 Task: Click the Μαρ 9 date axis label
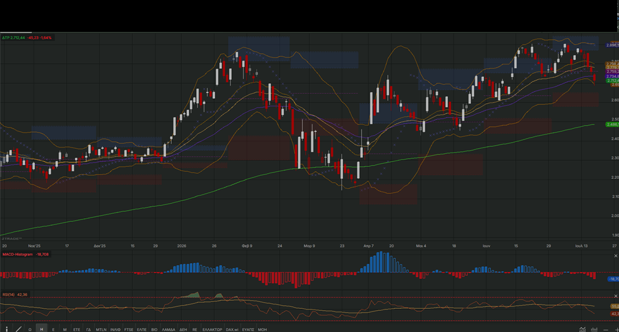point(309,246)
